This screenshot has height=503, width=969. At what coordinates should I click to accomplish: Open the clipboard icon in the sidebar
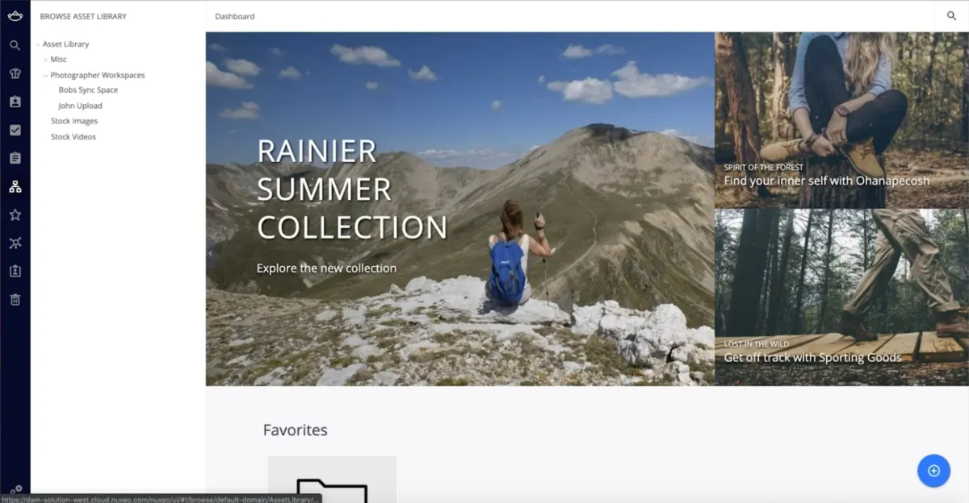click(15, 158)
